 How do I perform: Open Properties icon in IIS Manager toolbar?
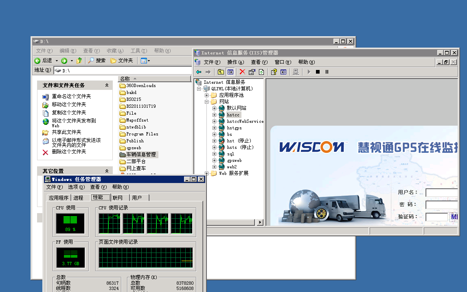coord(252,72)
